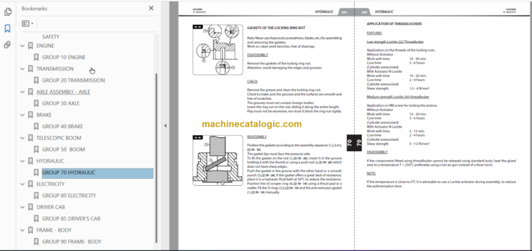The width and height of the screenshot is (532, 251).
Task: Select the ENGINE bookmark
Action: coord(45,46)
